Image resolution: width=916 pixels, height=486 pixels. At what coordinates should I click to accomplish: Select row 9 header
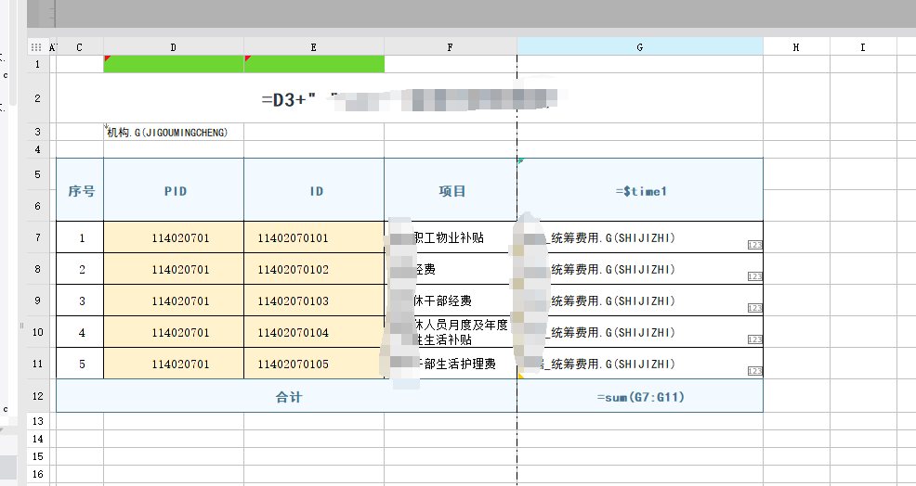click(38, 301)
